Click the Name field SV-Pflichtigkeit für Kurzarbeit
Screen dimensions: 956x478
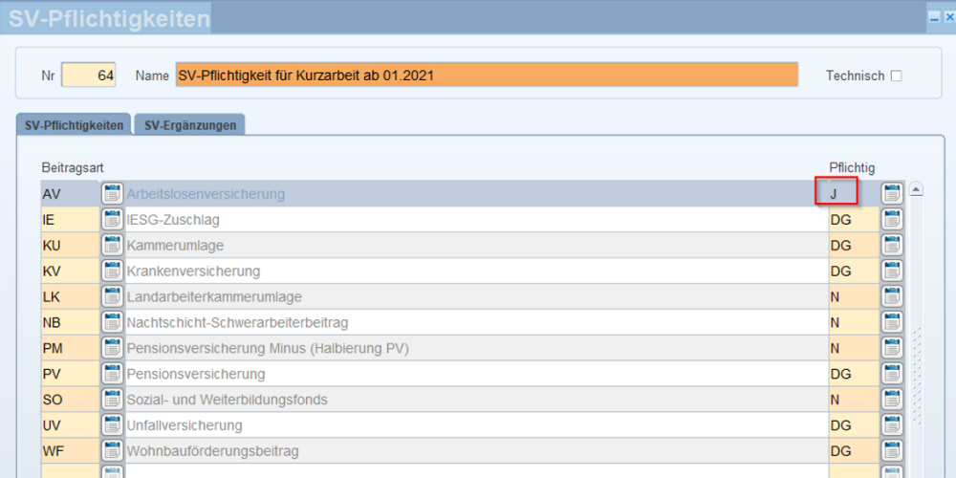pyautogui.click(x=487, y=75)
